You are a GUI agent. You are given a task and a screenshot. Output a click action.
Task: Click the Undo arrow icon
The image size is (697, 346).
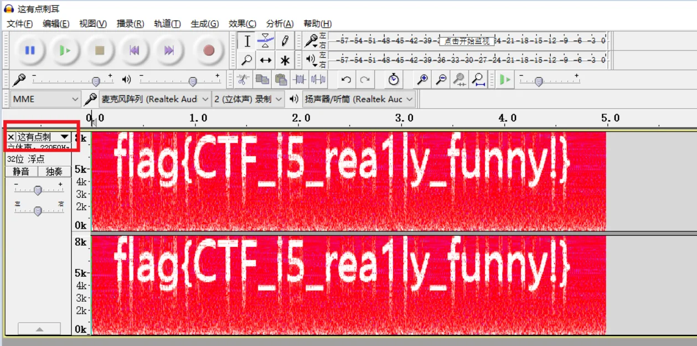click(346, 80)
